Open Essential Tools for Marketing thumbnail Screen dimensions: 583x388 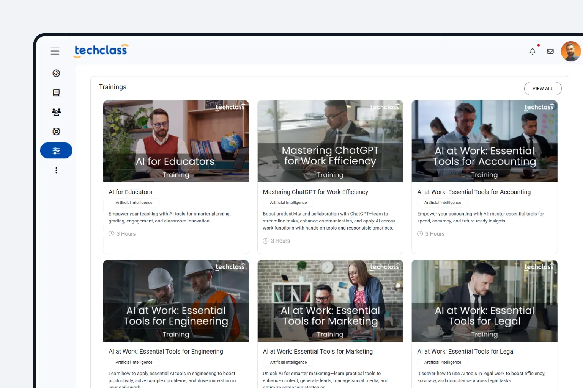(x=330, y=301)
